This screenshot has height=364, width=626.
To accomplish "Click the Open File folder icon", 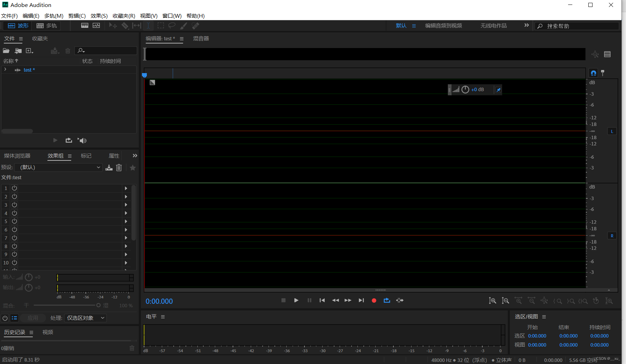I will (6, 51).
